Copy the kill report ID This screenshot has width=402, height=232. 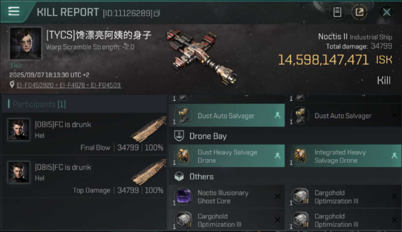[x=157, y=13]
